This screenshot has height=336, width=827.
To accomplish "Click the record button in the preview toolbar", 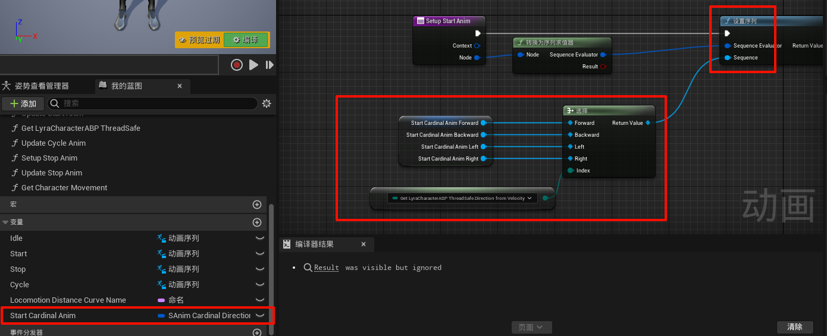I will tap(237, 65).
